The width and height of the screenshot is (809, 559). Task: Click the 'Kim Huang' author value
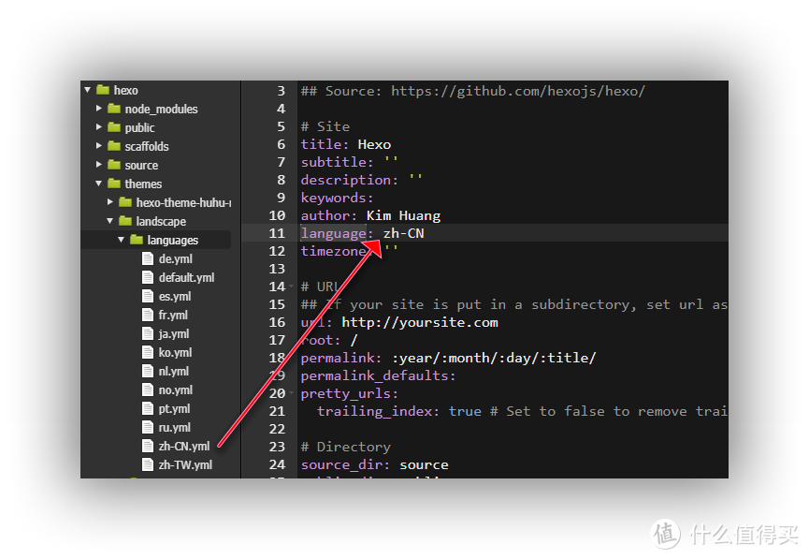(403, 215)
